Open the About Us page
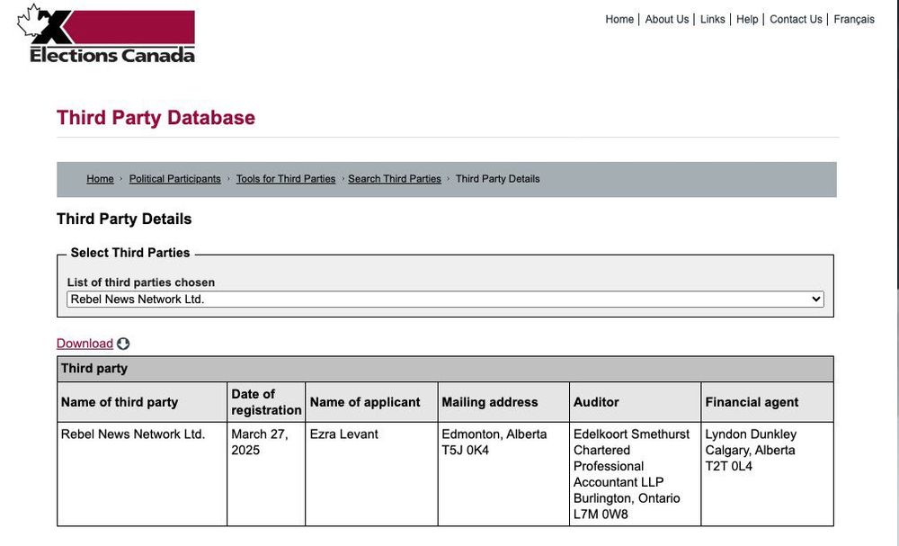This screenshot has height=546, width=899. pos(667,20)
